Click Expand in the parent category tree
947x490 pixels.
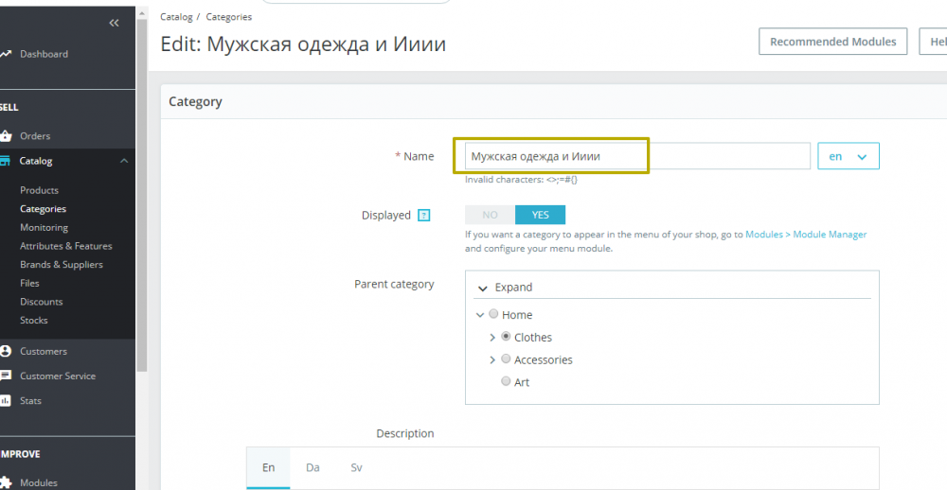(x=513, y=288)
